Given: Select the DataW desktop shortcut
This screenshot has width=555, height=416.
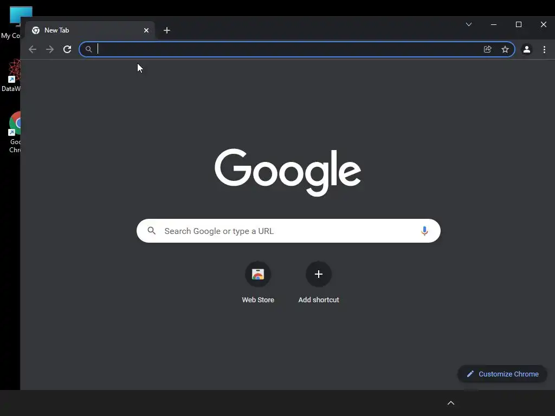Looking at the screenshot, I should coord(11,75).
